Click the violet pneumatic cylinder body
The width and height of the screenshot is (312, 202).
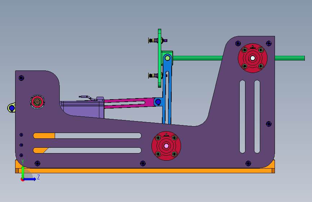click(82, 109)
